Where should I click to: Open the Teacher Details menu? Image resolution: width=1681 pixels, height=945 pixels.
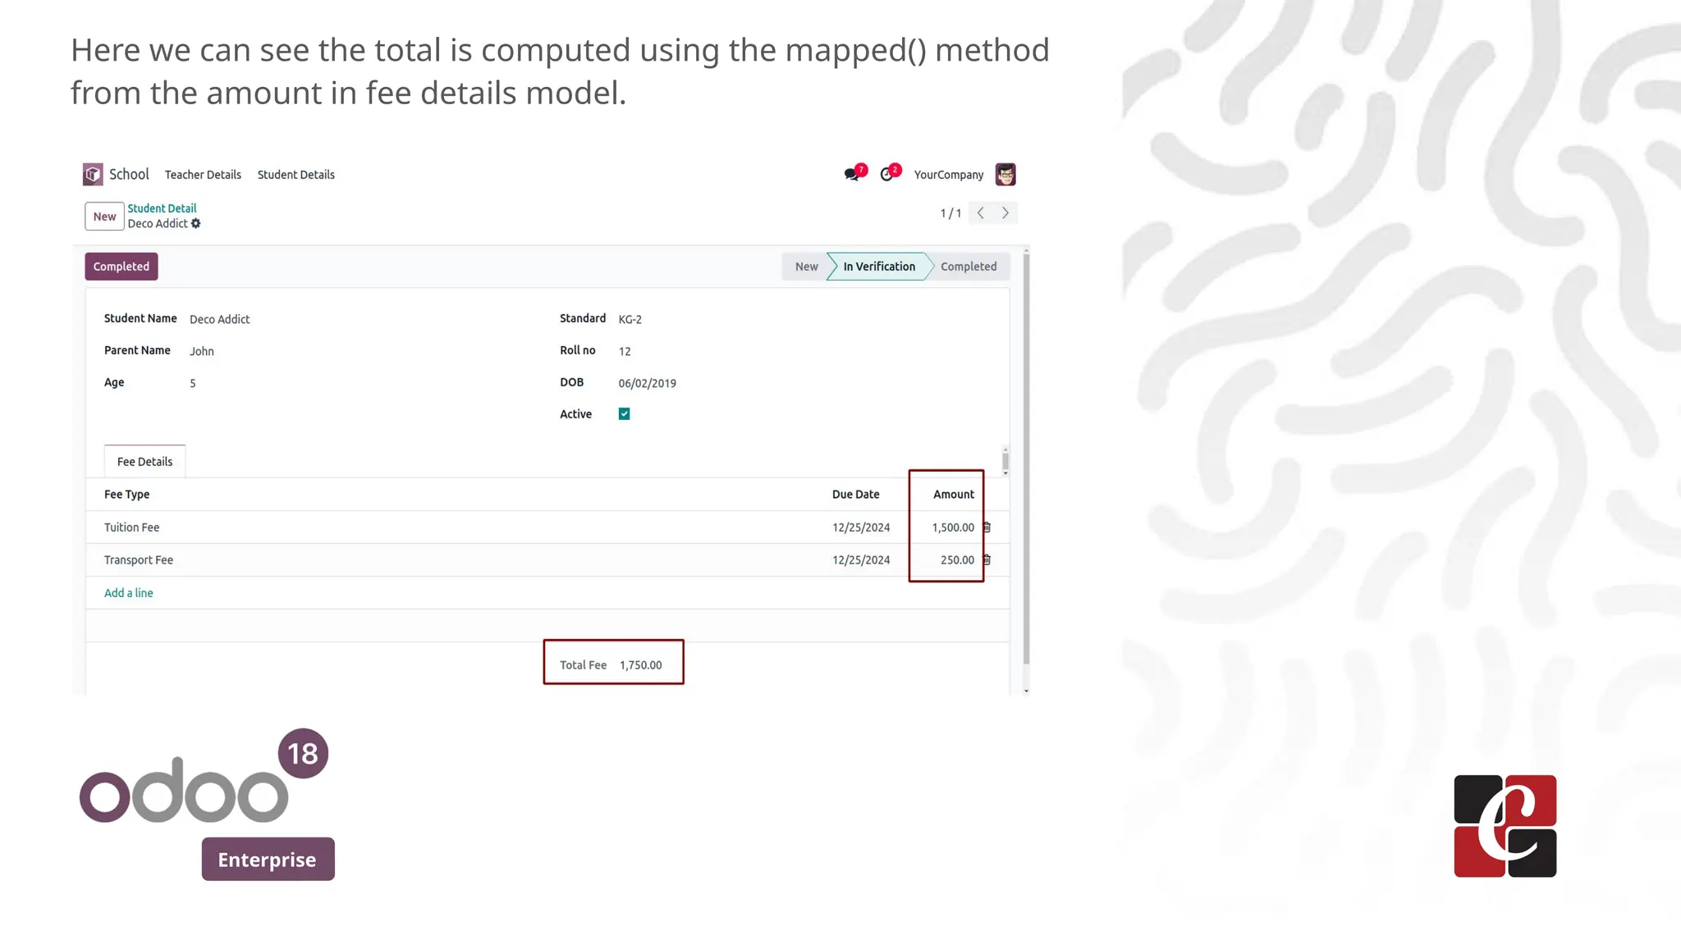tap(203, 175)
